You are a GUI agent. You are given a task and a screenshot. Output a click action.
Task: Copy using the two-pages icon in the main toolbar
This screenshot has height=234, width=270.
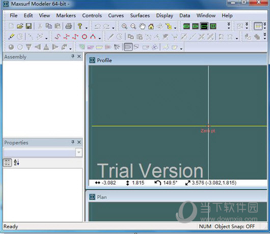pyautogui.click(x=49, y=26)
